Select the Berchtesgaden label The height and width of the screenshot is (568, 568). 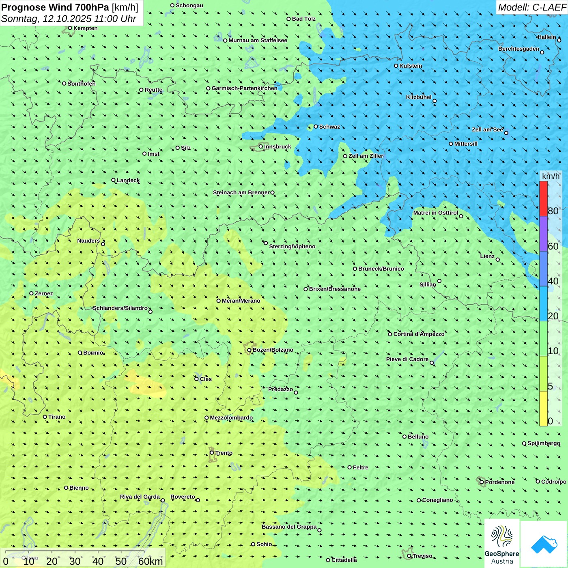coord(519,49)
